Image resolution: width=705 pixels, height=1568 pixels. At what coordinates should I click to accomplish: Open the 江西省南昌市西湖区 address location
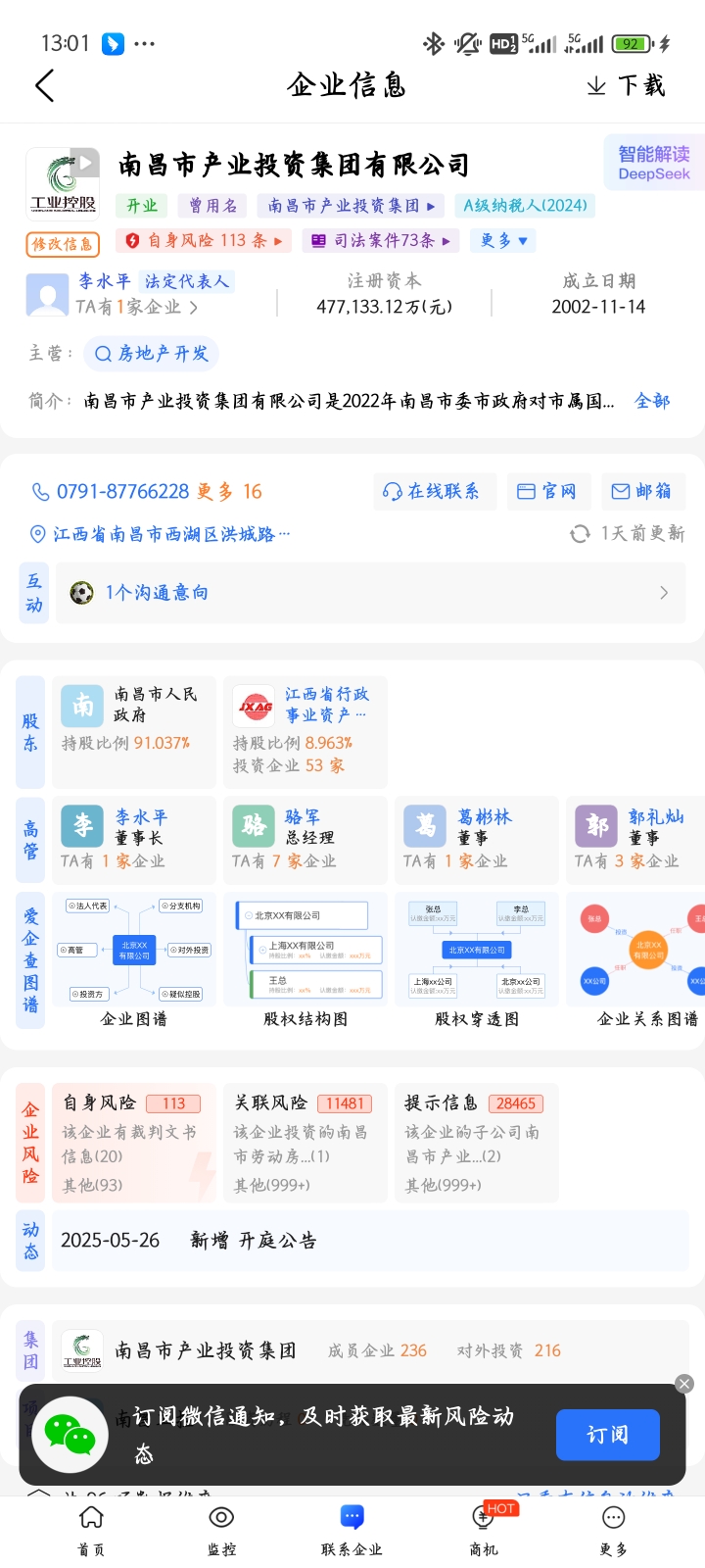(x=160, y=534)
